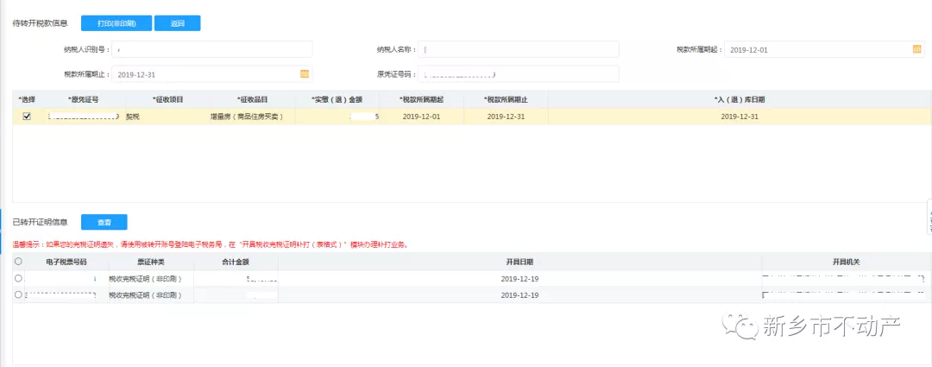Screen dimensions: 932x367
Task: Select the header radio button in certificate table
Action: tap(19, 261)
